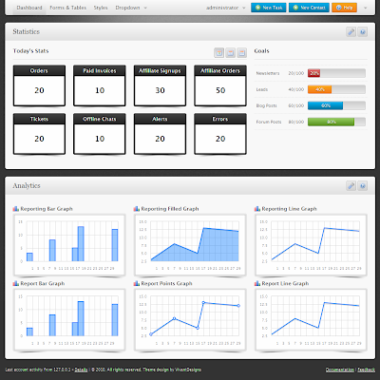Click the Report Line Graph chart area
This screenshot has height=380, width=380.
click(311, 319)
